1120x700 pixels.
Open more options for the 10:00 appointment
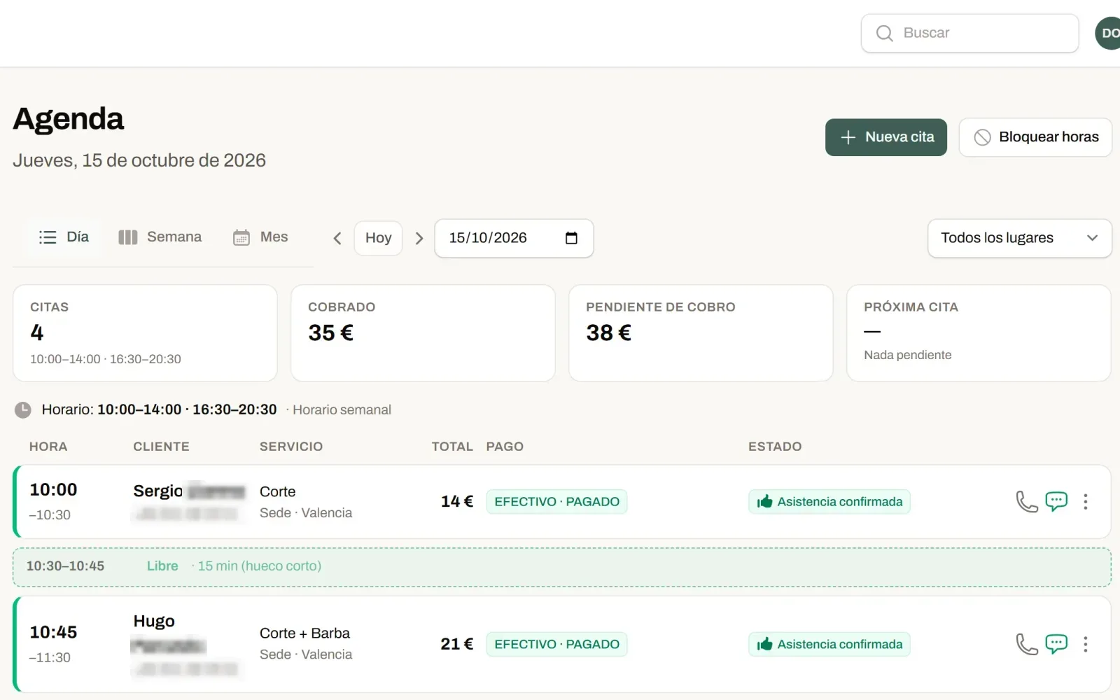1086,501
